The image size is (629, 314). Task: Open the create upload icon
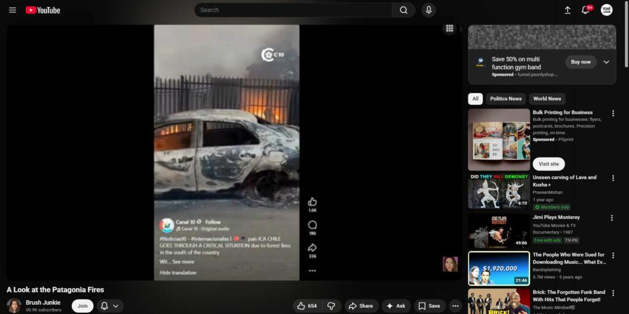coord(567,10)
